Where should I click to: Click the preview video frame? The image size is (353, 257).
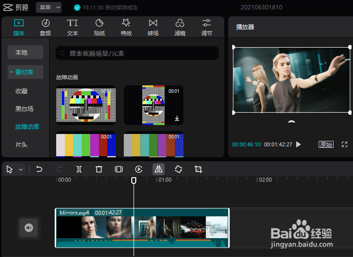click(x=291, y=80)
